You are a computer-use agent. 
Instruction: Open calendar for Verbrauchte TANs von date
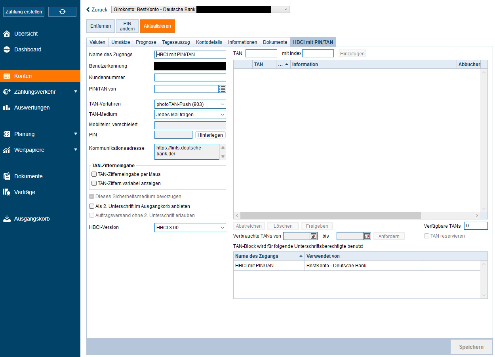tap(314, 236)
